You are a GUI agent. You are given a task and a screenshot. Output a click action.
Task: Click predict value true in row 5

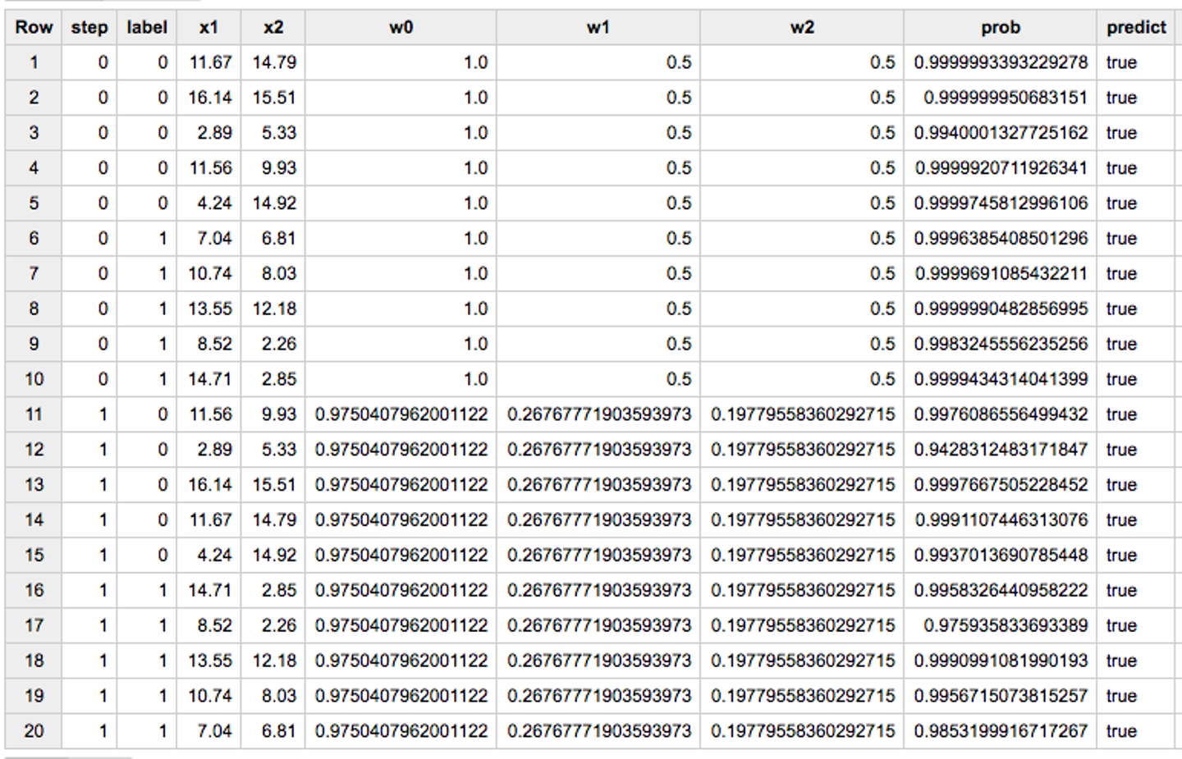pos(1121,203)
